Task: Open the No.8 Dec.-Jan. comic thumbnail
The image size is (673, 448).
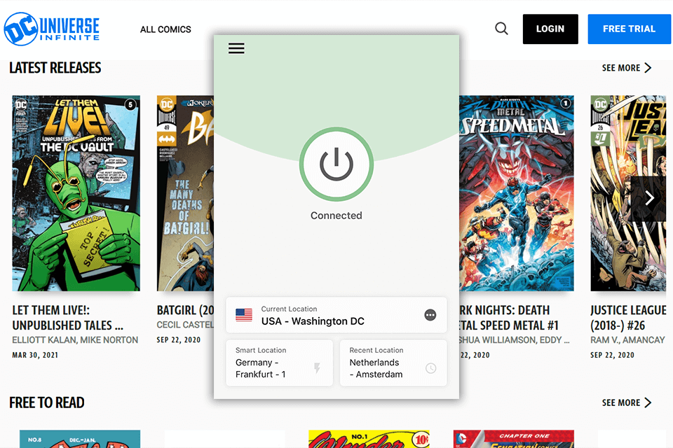Action: coord(80,439)
